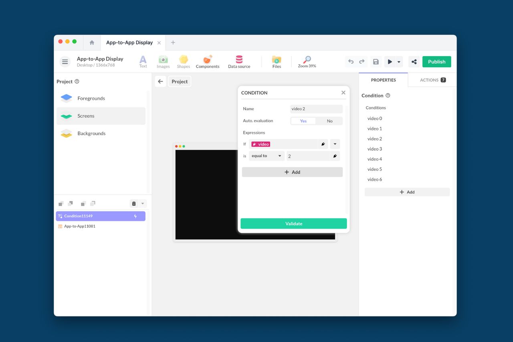Screen dimensions: 513x342
Task: Open the Images library
Action: [163, 61]
